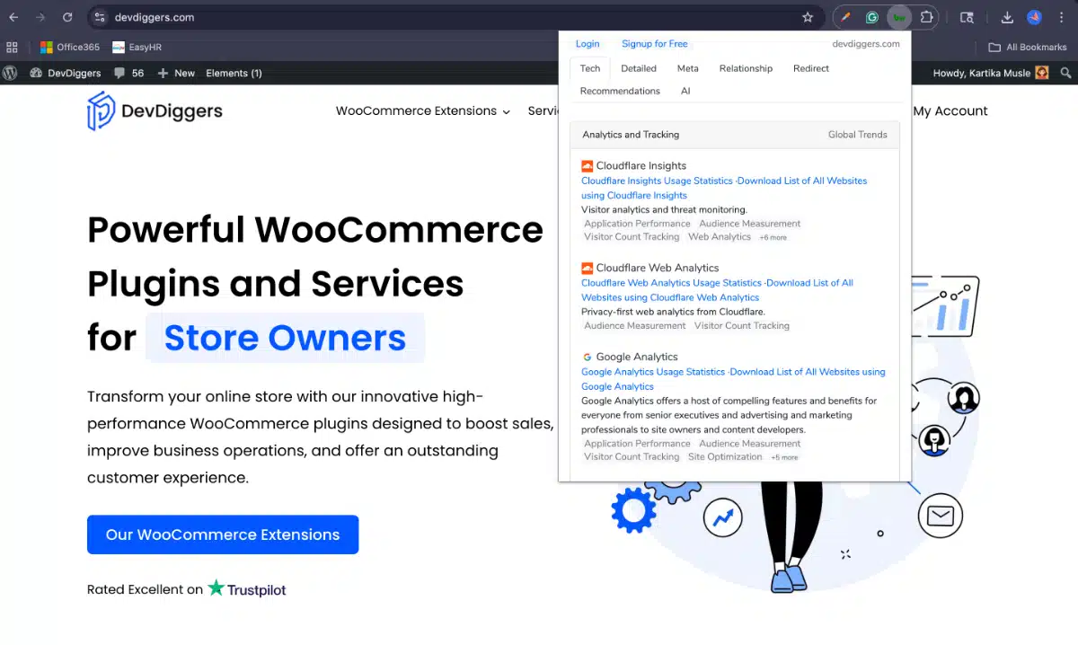This screenshot has height=645, width=1078.
Task: Open the Grammarly extension icon
Action: pyautogui.click(x=872, y=17)
